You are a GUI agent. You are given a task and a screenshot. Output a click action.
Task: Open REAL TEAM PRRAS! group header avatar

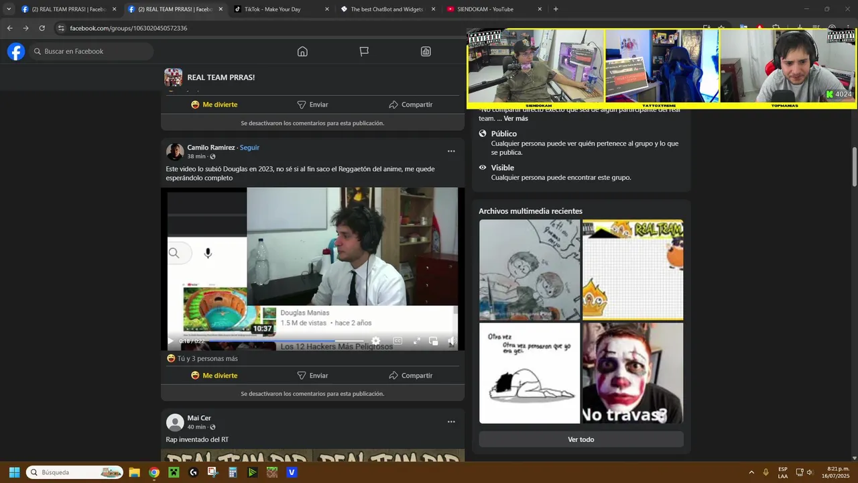pyautogui.click(x=174, y=77)
